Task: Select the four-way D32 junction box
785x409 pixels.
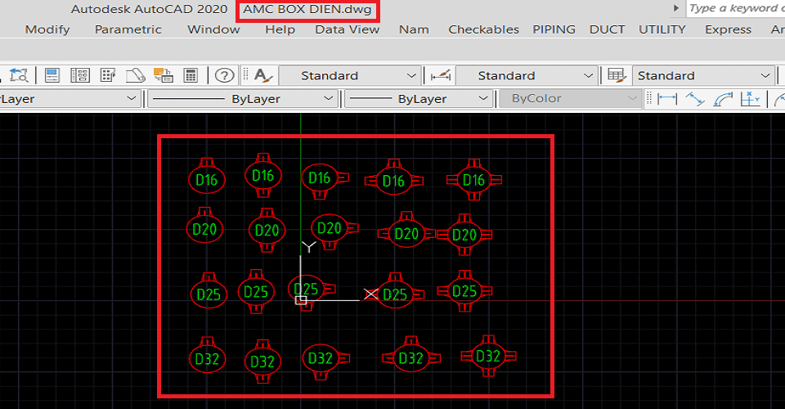Action: (x=488, y=356)
